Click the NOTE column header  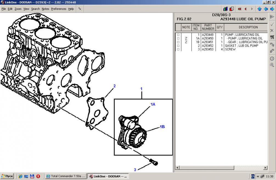click(x=186, y=27)
